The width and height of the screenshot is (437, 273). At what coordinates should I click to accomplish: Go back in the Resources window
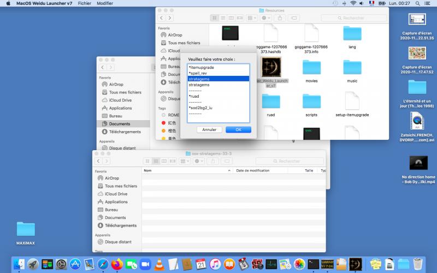click(x=161, y=18)
